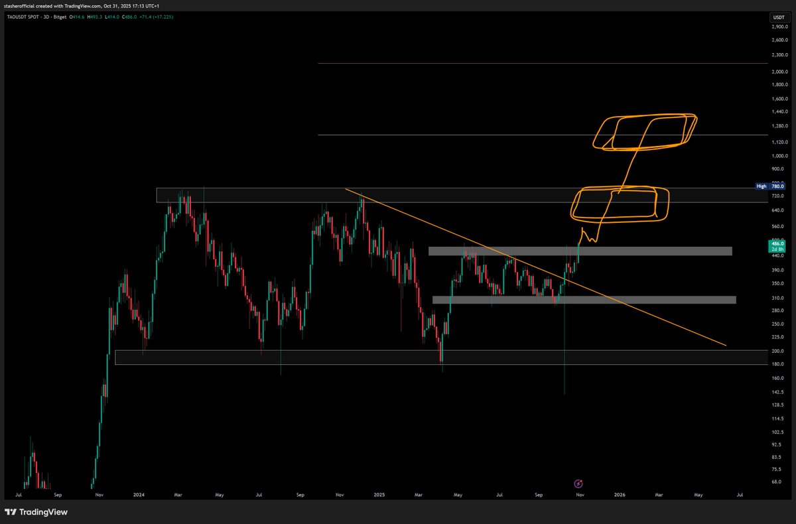Viewport: 796px width, 524px height.
Task: Select the low value L414.0
Action: [x=112, y=17]
